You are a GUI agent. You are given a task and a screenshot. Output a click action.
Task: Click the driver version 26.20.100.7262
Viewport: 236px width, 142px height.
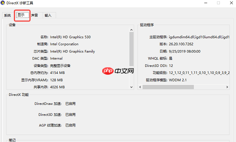[181, 44]
